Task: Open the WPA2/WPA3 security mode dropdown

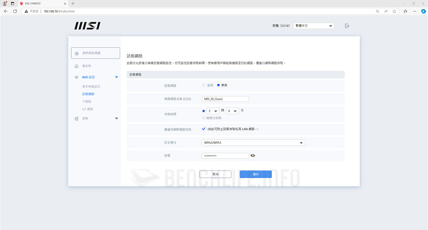Action: tap(253, 143)
